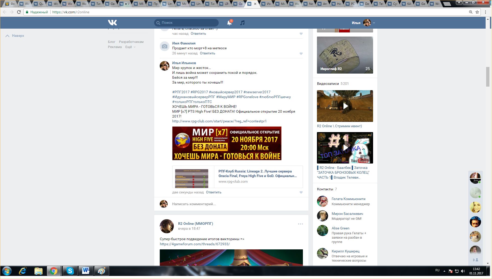Open the VK music player icon

click(242, 23)
